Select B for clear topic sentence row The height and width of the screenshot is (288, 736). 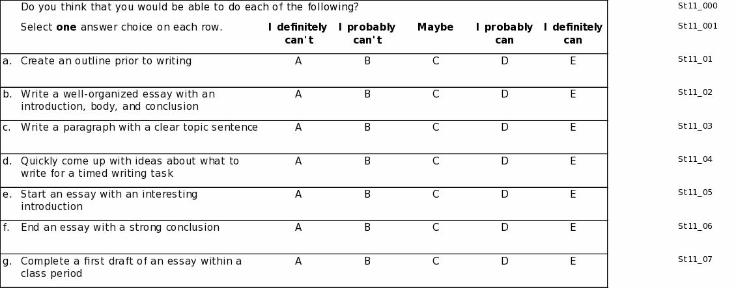(367, 127)
